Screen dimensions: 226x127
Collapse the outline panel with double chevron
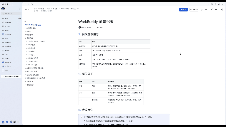click(26, 21)
